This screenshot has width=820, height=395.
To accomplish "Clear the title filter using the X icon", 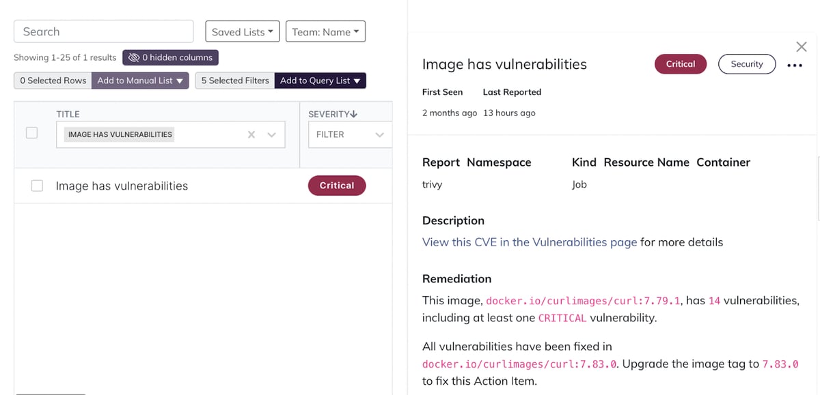I will (x=251, y=134).
